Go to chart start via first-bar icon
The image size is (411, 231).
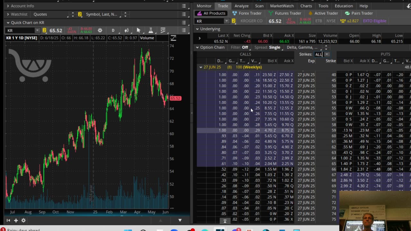coord(8,220)
